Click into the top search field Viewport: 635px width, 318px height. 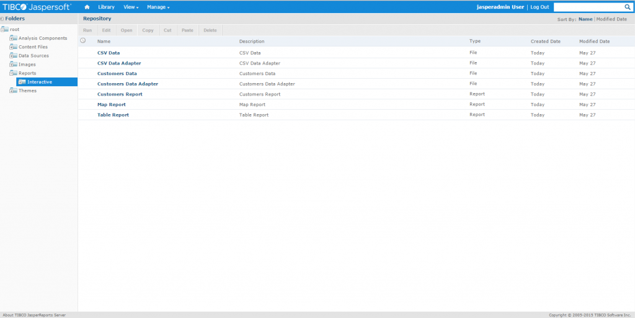588,7
